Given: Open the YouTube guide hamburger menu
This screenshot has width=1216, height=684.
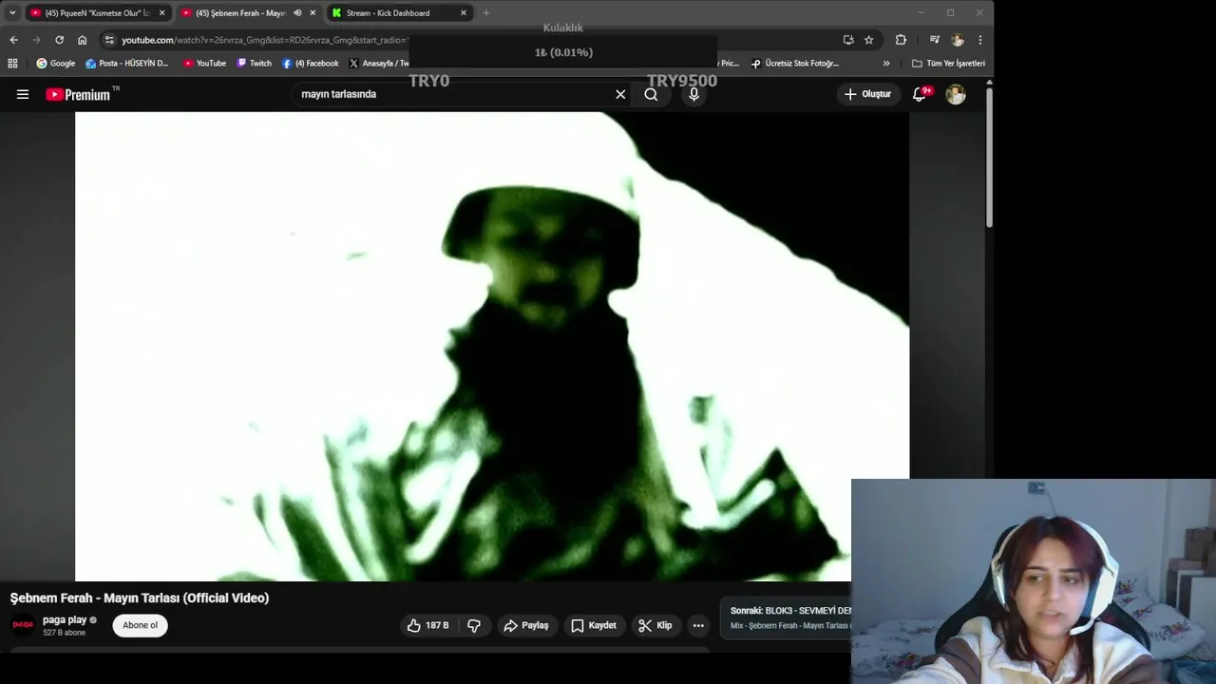Looking at the screenshot, I should 23,94.
